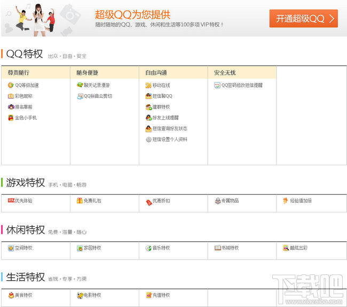Click the 建群特权 icon

(148, 107)
